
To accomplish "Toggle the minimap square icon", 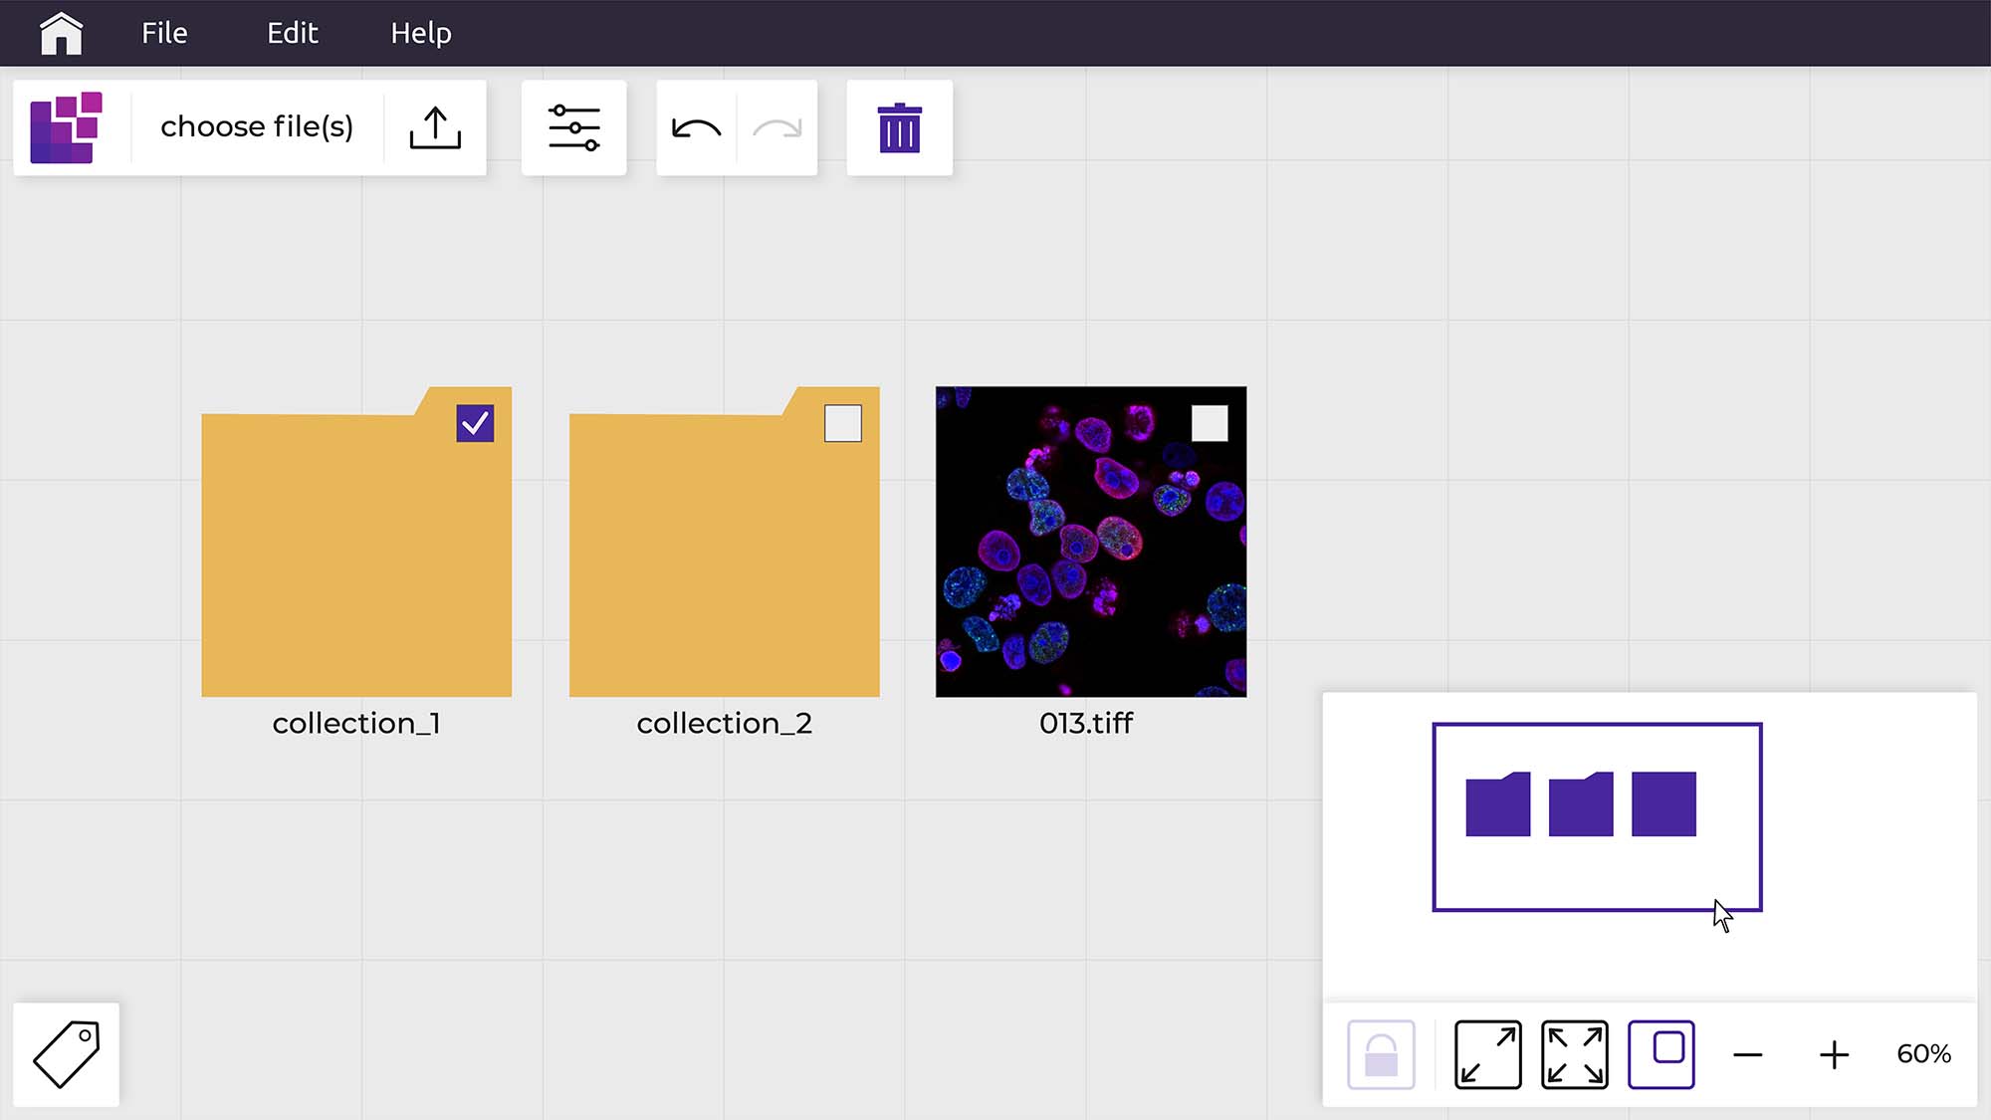I will point(1660,1054).
